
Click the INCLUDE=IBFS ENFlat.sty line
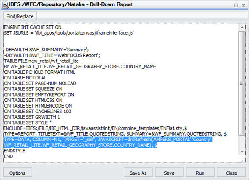tap(95, 128)
